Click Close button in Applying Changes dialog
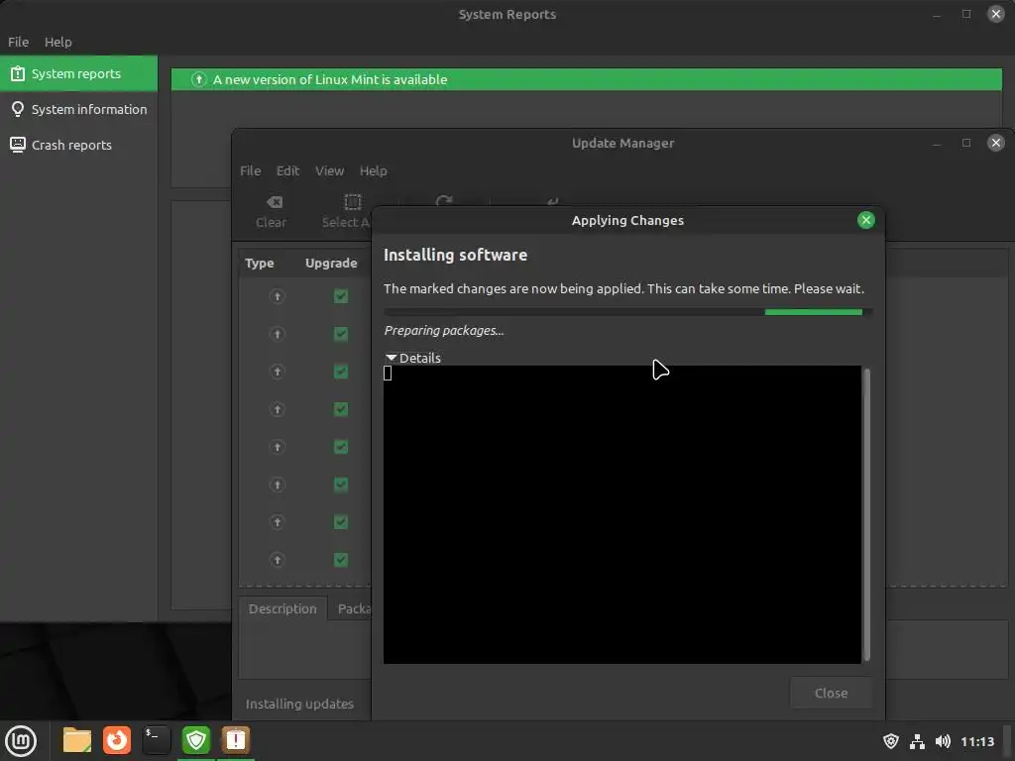This screenshot has width=1015, height=761. tap(832, 693)
